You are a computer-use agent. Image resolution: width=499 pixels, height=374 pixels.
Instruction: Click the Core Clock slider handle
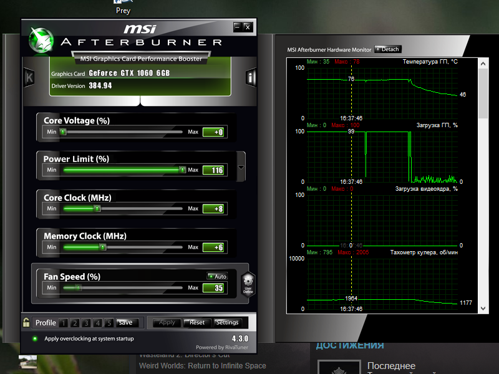(97, 209)
